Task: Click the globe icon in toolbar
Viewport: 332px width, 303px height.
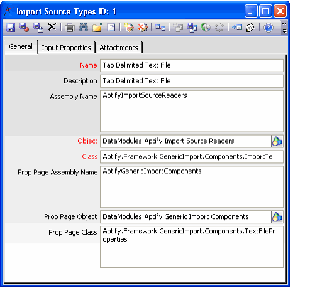Action: [x=206, y=28]
